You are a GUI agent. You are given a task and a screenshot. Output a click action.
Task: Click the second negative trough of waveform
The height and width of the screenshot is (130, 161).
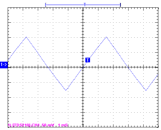click(x=146, y=90)
